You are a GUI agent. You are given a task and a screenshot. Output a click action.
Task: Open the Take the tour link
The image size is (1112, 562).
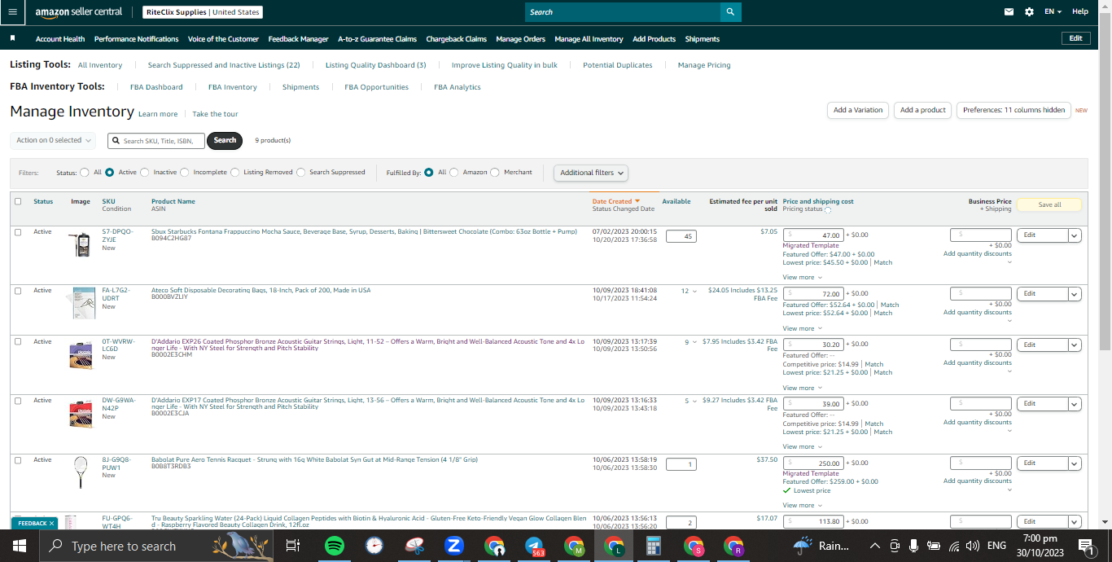pos(215,114)
